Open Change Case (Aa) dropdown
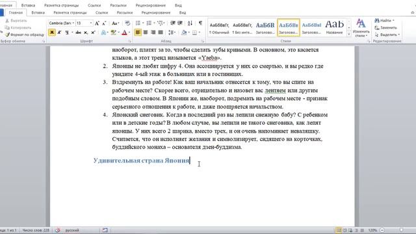This screenshot has width=416, height=234. tap(115, 23)
